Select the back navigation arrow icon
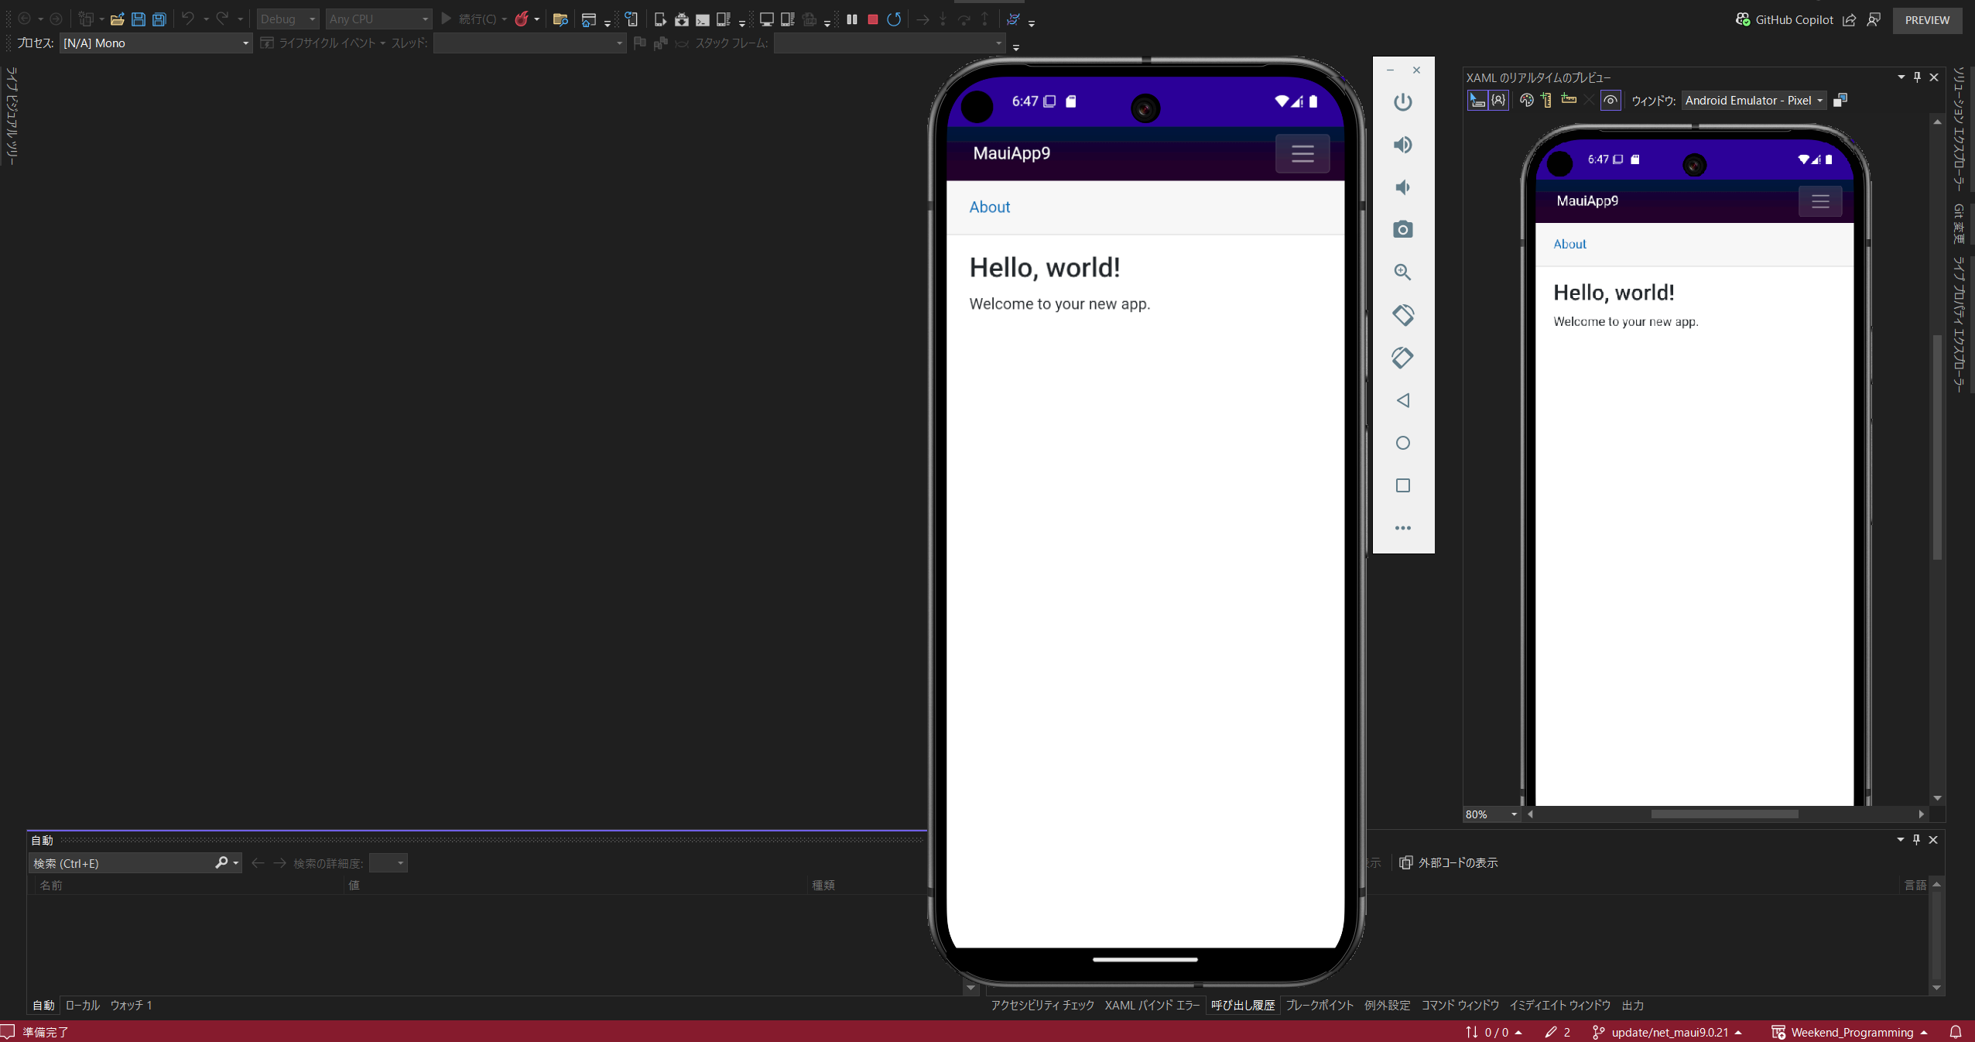This screenshot has height=1042, width=1975. pos(1403,401)
